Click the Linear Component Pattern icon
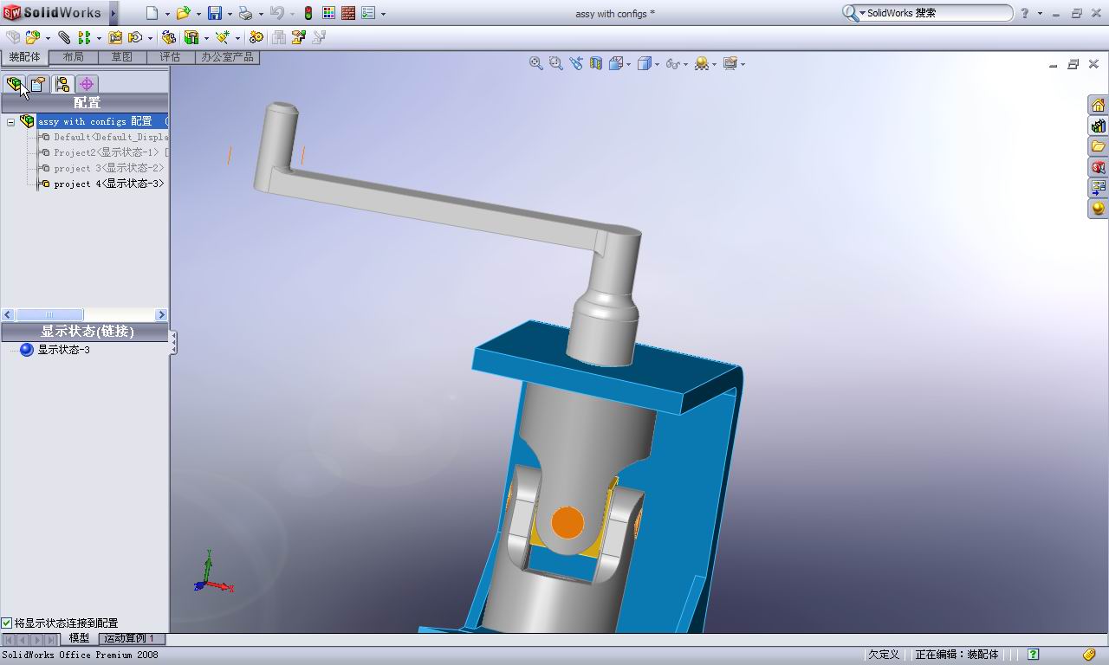Image resolution: width=1109 pixels, height=665 pixels. click(85, 37)
